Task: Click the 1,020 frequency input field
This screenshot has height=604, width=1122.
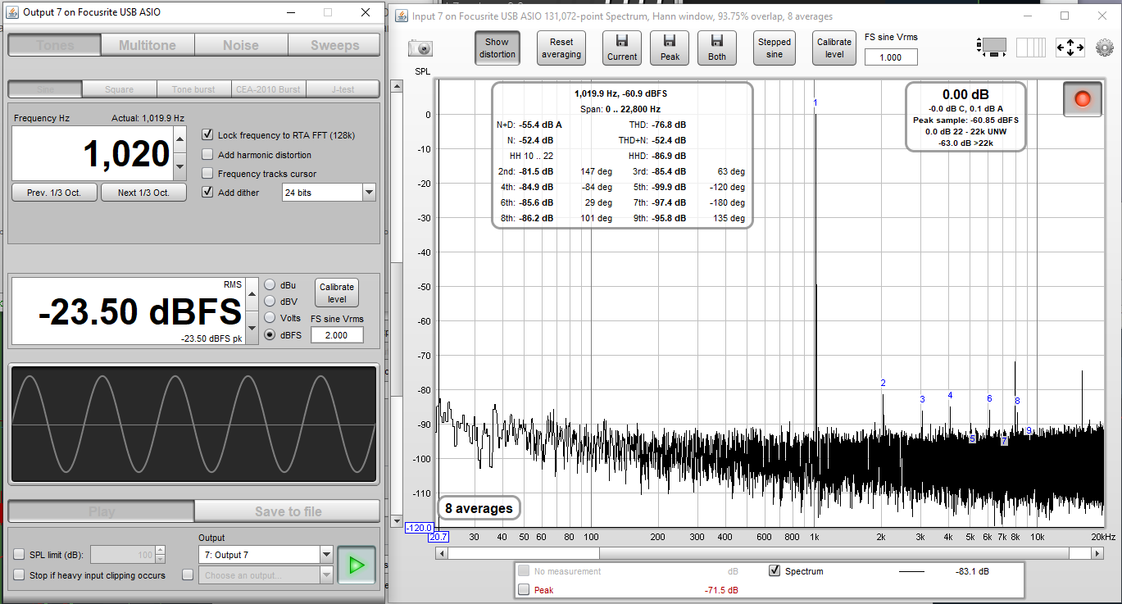Action: click(93, 153)
